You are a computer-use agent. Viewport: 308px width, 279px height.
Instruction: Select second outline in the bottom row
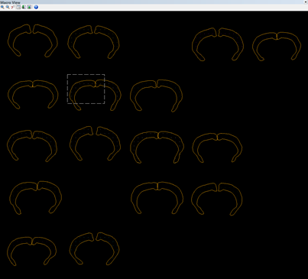click(x=94, y=248)
